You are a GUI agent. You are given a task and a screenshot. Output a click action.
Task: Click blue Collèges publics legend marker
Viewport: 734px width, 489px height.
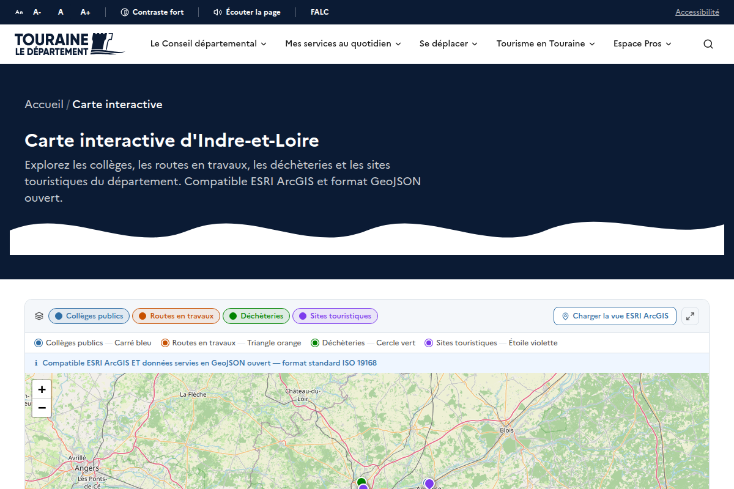pos(39,343)
